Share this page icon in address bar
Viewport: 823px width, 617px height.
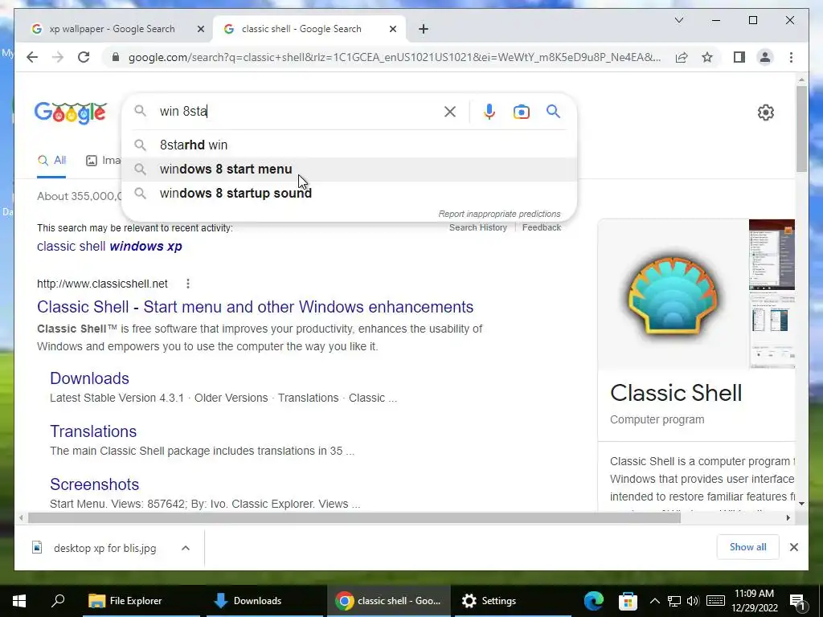pos(682,57)
